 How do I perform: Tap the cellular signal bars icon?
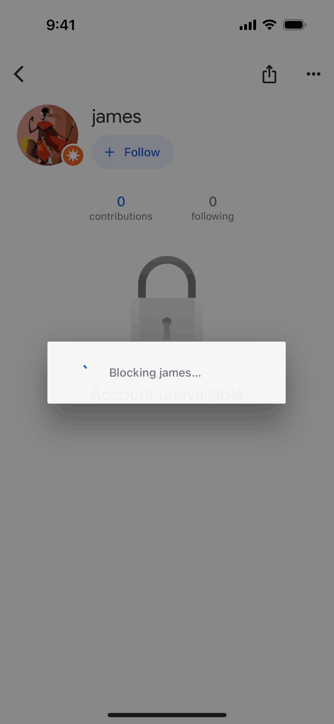coord(248,25)
